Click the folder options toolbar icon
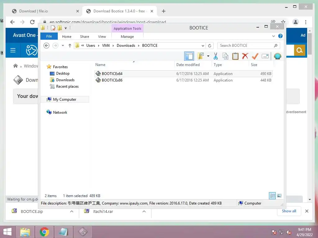 pyautogui.click(x=201, y=56)
